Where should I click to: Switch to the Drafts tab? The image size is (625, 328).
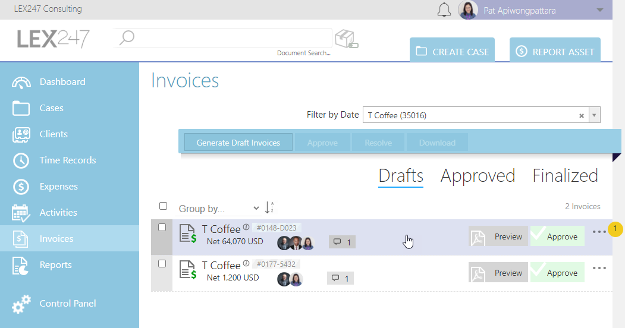tap(401, 176)
